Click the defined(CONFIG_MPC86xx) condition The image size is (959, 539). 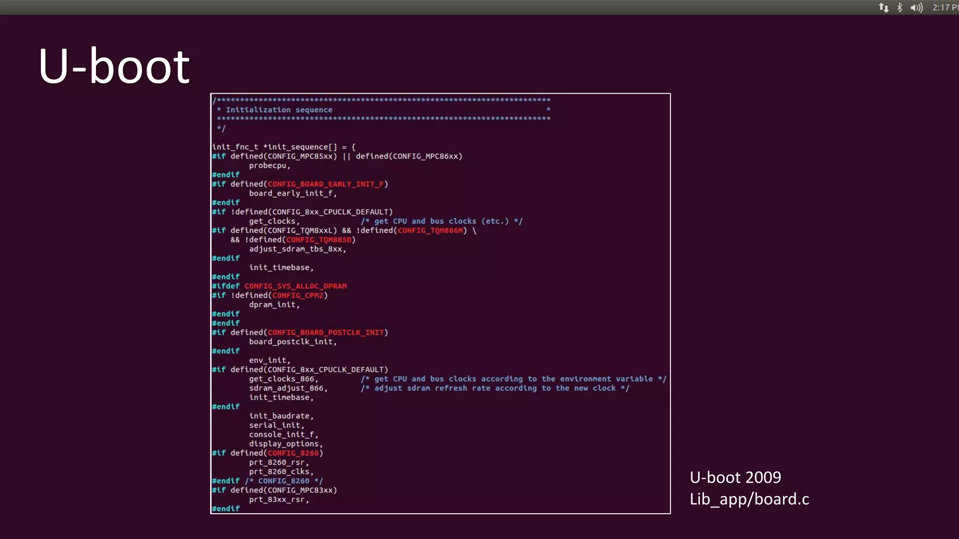409,156
